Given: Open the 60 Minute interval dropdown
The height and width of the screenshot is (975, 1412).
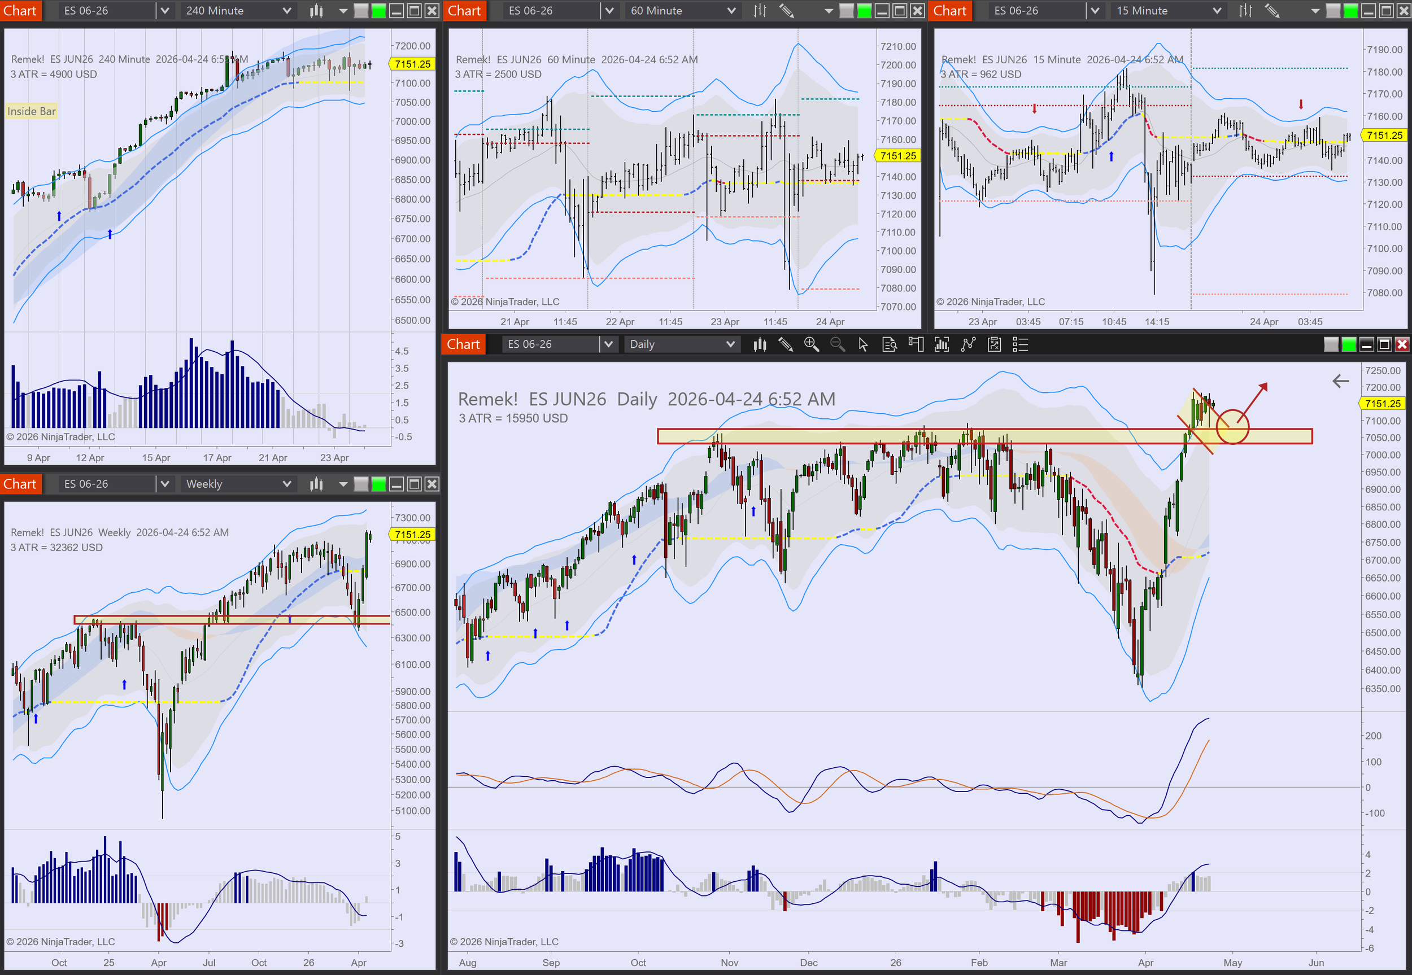Looking at the screenshot, I should tap(731, 10).
